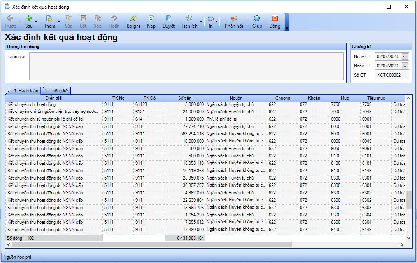Open the Sau dropdown arrow

(x=36, y=22)
